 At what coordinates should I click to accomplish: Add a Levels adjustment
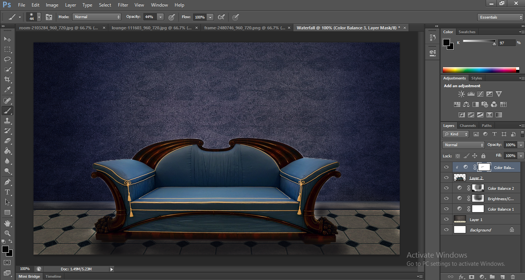click(x=471, y=94)
